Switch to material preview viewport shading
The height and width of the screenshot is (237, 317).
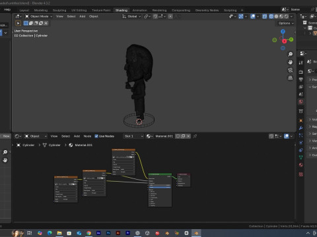(281, 16)
